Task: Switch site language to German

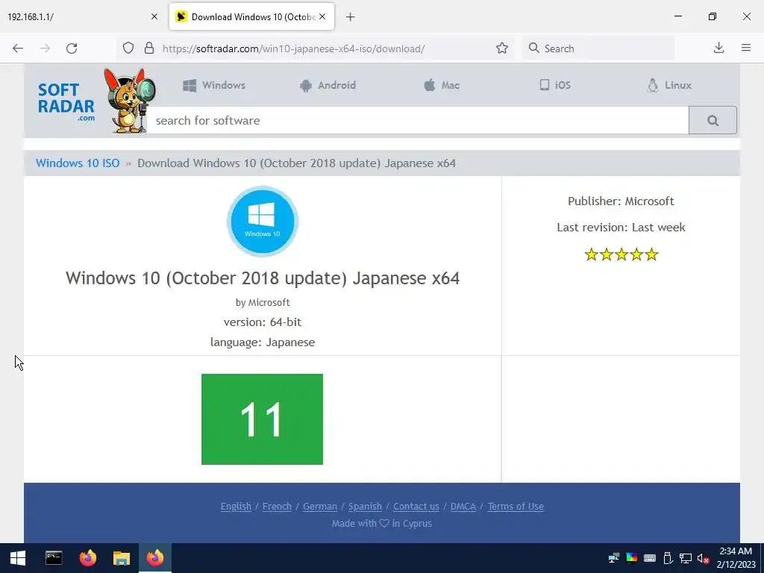Action: 319,507
